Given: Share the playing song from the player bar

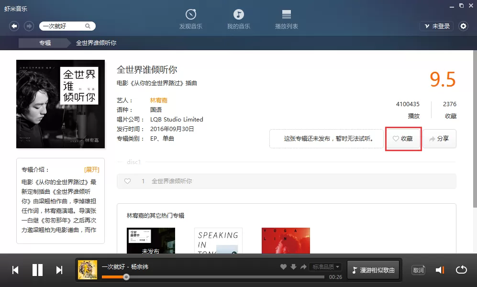Looking at the screenshot, I should 303,266.
